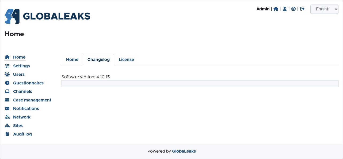Open the English language dropdown
The height and width of the screenshot is (159, 343).
[x=324, y=9]
